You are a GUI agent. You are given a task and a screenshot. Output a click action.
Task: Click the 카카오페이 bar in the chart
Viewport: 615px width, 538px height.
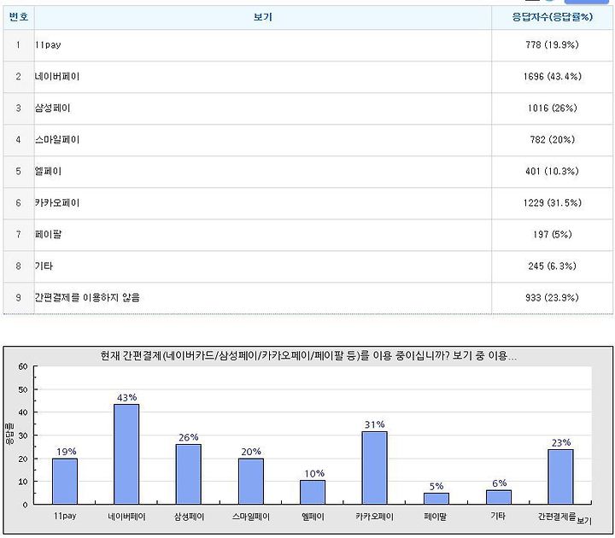click(375, 468)
